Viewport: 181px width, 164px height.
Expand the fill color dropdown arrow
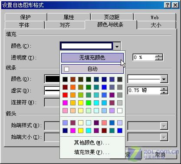[x=117, y=46]
